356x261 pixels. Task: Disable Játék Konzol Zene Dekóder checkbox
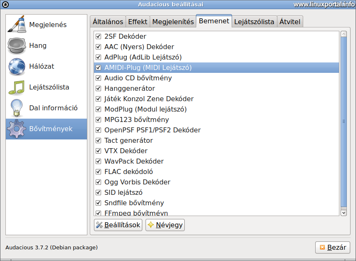coord(98,99)
